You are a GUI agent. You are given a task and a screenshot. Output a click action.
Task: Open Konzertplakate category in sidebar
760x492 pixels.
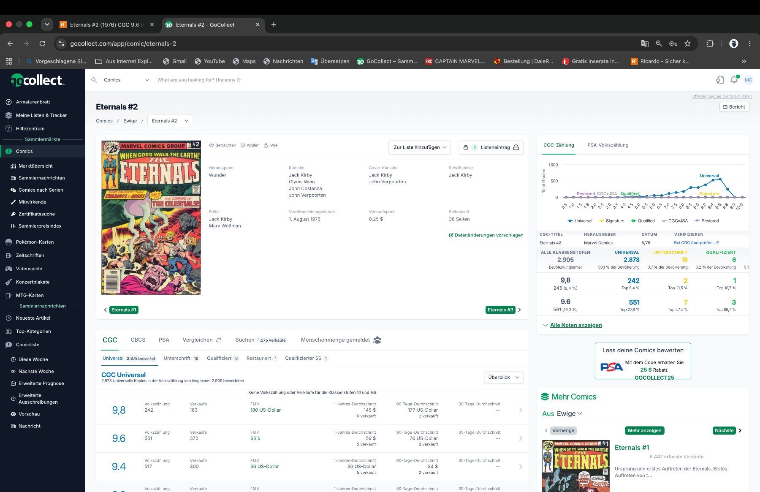click(x=33, y=282)
